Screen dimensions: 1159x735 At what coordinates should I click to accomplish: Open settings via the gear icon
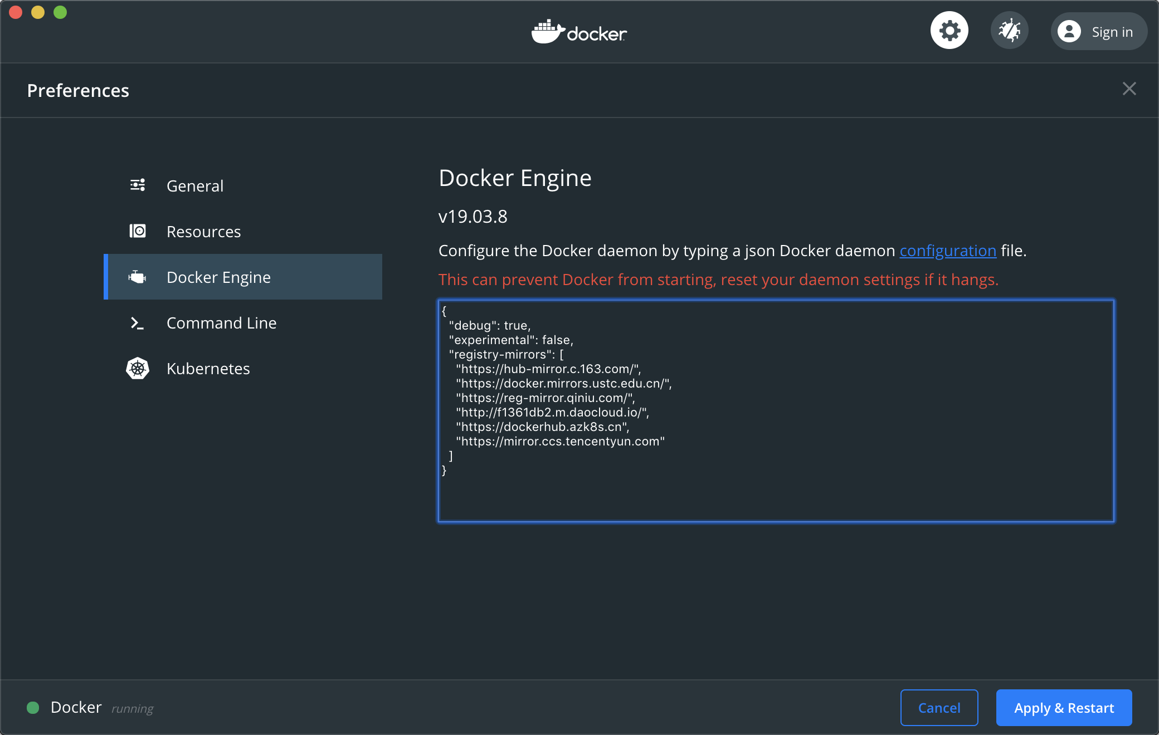(x=949, y=31)
